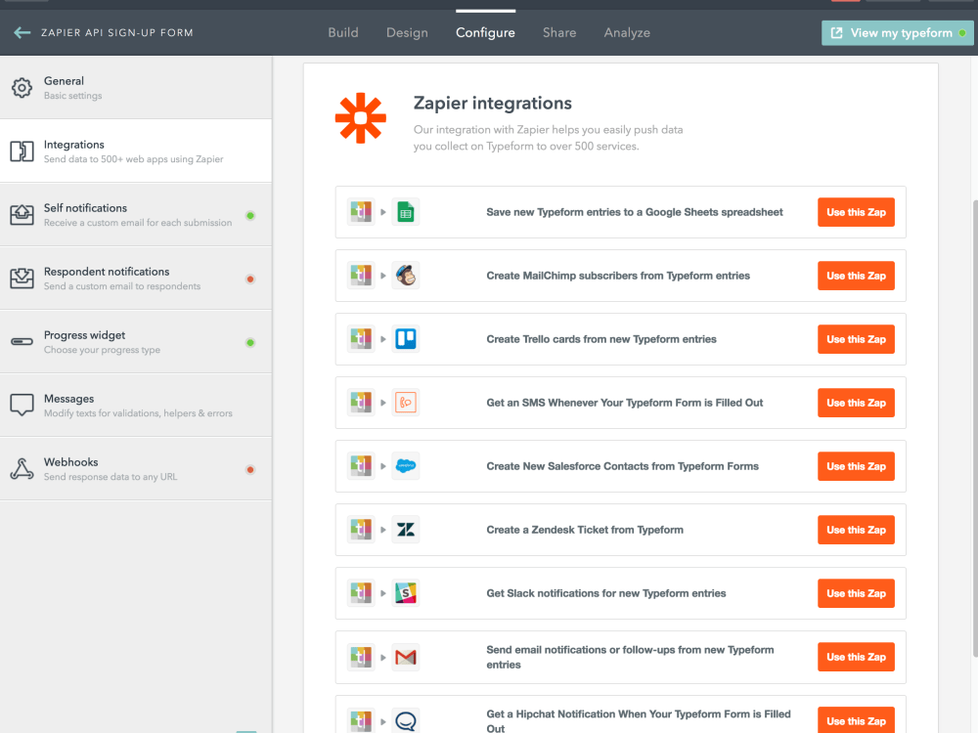978x733 pixels.
Task: Click 'Zapier integrations' heading
Action: [493, 103]
